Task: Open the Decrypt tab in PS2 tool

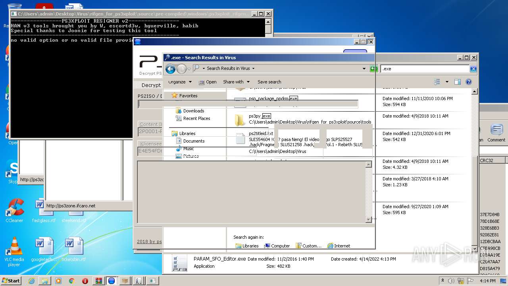Action: coord(151,85)
